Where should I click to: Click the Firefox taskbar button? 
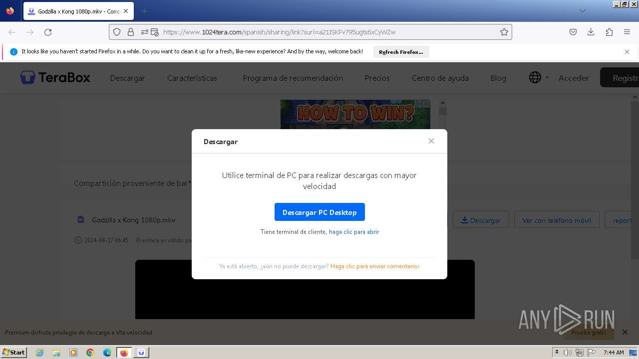coord(124,353)
